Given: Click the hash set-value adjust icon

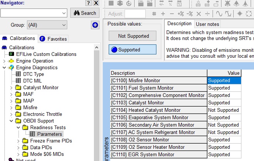Looking at the screenshot, I should pos(154,14).
